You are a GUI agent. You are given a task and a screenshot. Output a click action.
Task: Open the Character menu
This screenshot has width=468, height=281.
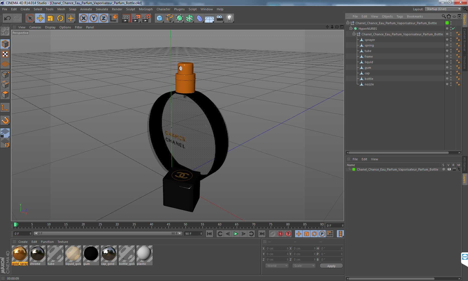[x=163, y=9]
